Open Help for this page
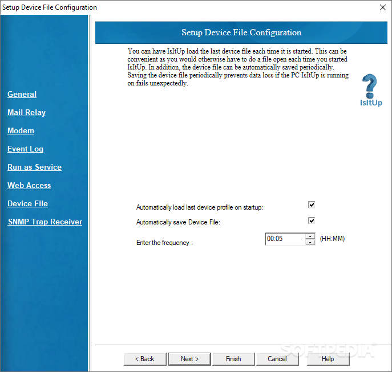The height and width of the screenshot is (372, 392). (x=328, y=359)
